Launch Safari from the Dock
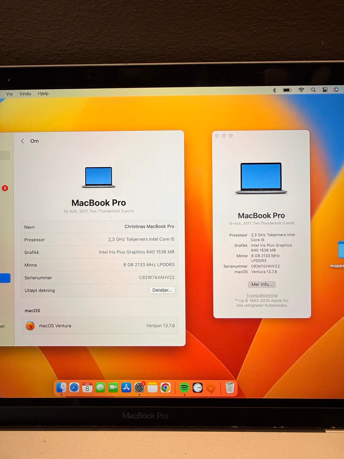Image resolution: width=344 pixels, height=459 pixels. [74, 388]
